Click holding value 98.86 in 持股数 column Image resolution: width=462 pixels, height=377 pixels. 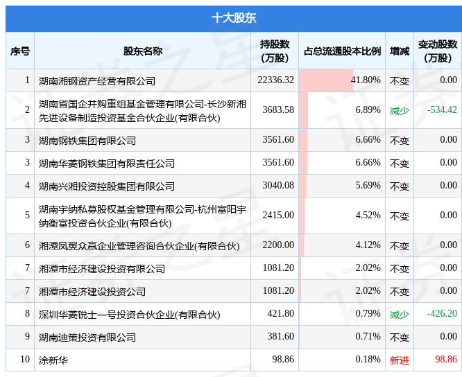point(283,360)
